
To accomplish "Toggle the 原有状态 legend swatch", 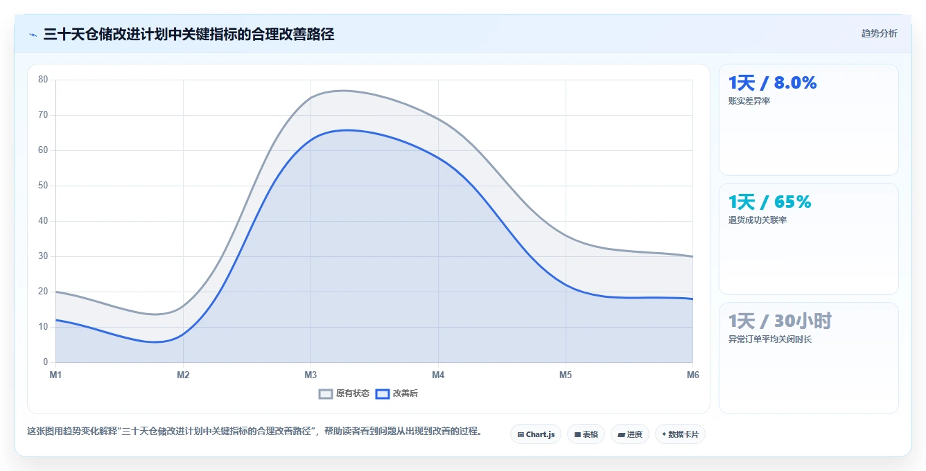I will 326,393.
